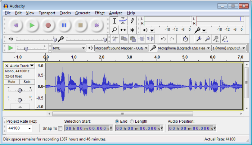Open the Microsoft Sound Mapper output dropdown
The image size is (252, 145).
click(x=121, y=48)
